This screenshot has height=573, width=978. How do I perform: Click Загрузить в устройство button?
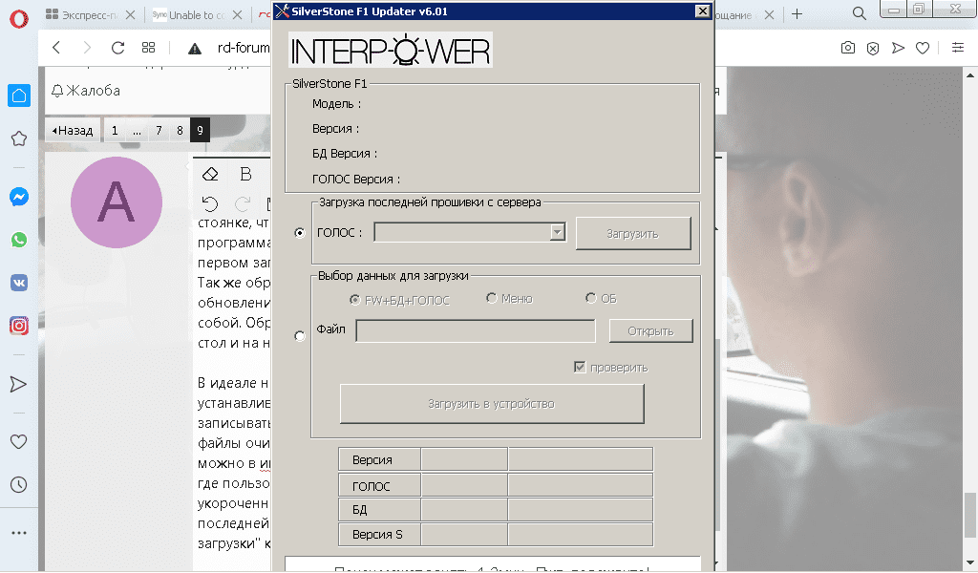[x=492, y=403]
